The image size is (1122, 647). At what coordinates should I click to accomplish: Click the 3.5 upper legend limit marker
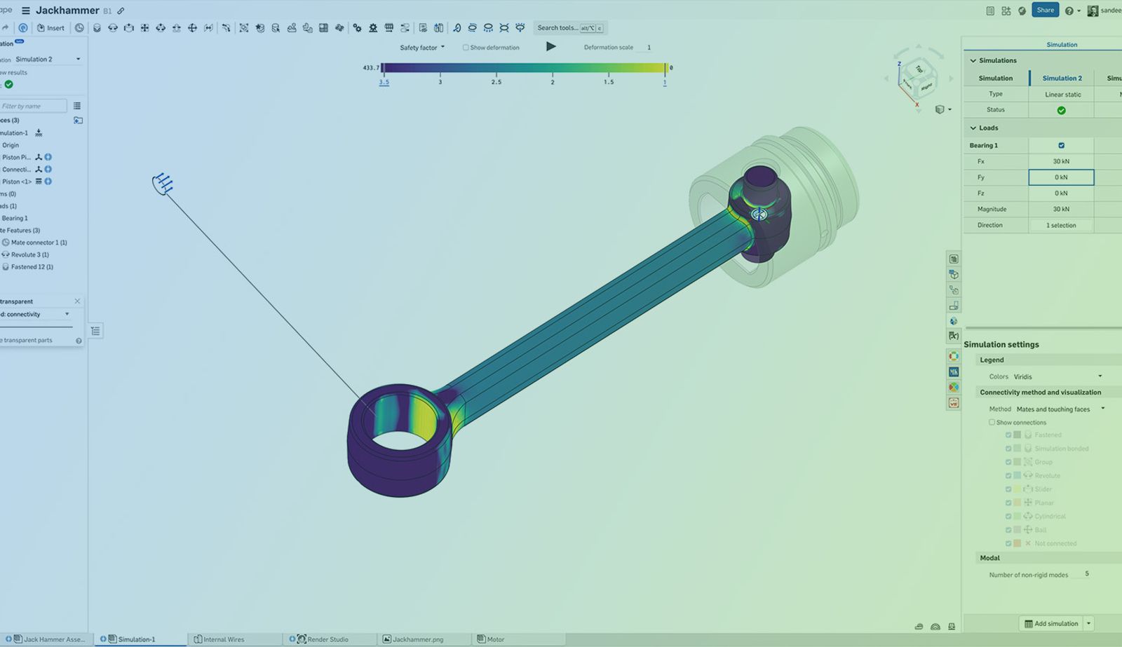(384, 82)
